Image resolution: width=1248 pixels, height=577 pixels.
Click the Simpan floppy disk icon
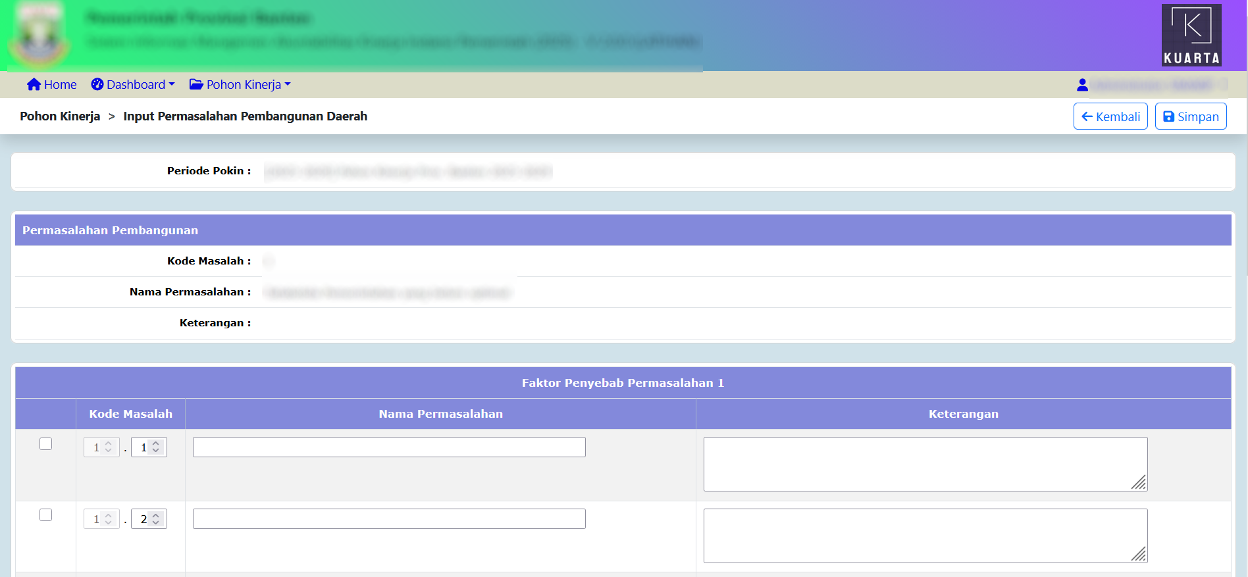pos(1168,116)
